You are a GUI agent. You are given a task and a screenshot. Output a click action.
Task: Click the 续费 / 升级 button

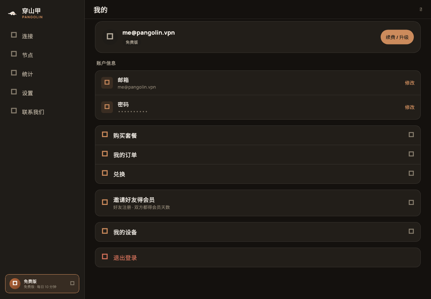[x=397, y=37]
